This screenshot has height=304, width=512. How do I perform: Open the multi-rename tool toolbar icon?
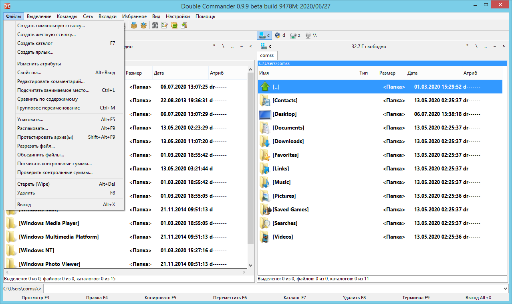[165, 25]
